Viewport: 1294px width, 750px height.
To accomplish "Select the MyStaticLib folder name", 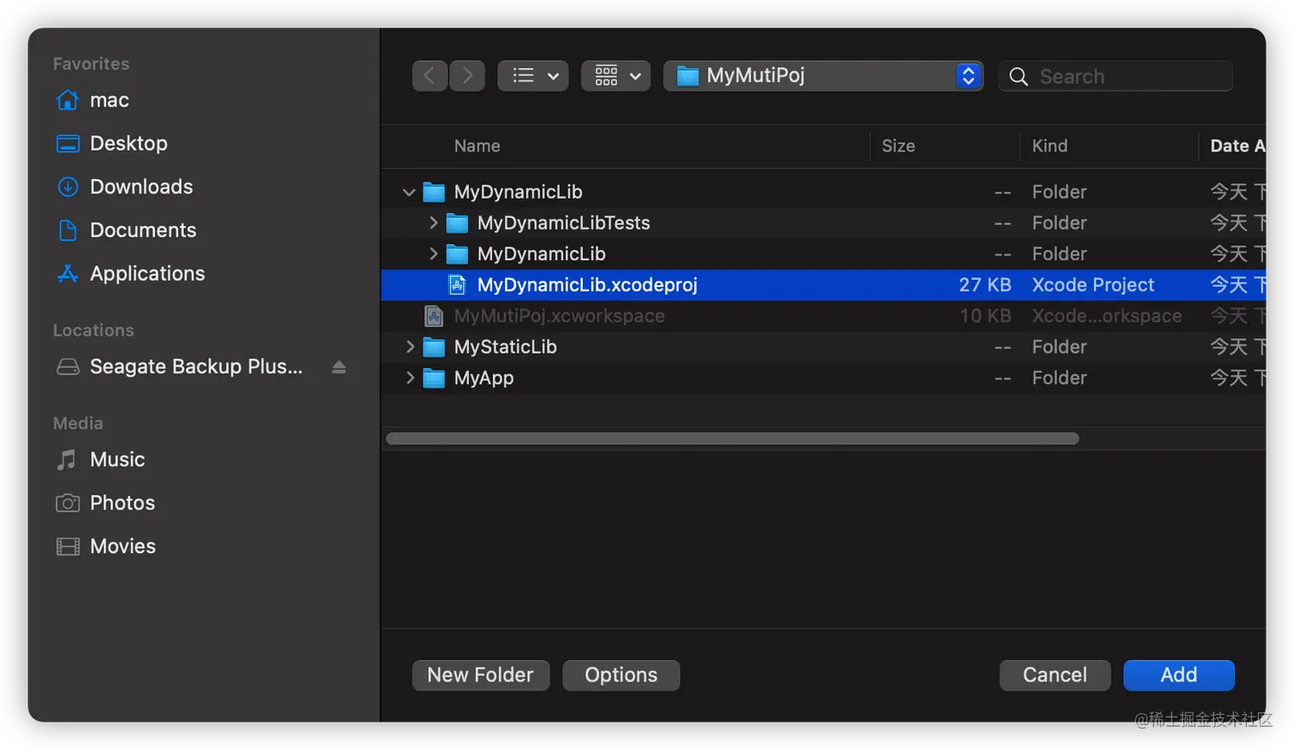I will pyautogui.click(x=506, y=348).
